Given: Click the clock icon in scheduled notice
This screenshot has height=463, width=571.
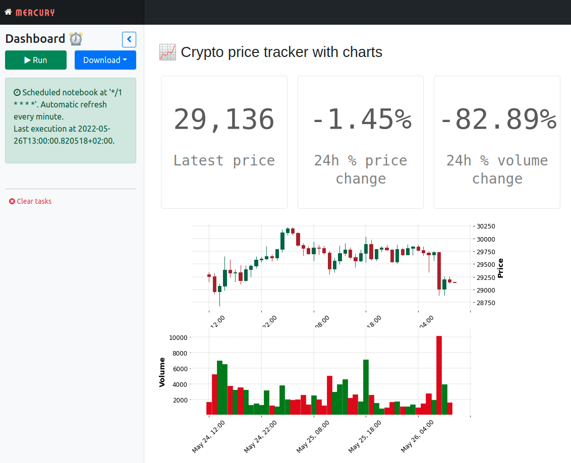Looking at the screenshot, I should click(17, 92).
